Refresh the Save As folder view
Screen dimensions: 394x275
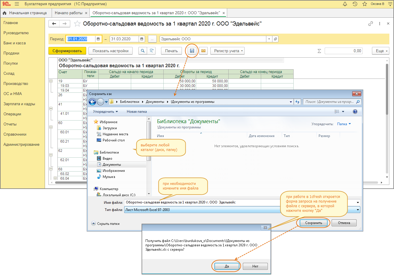pos(297,102)
